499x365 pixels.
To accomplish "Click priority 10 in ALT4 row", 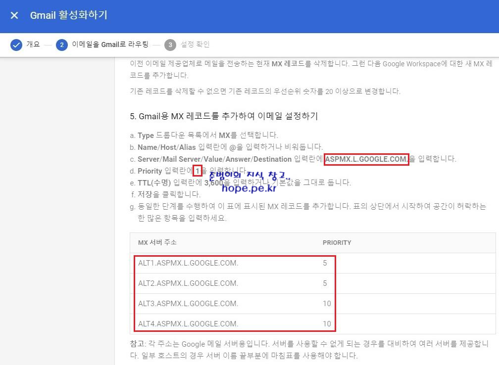I will coord(327,323).
